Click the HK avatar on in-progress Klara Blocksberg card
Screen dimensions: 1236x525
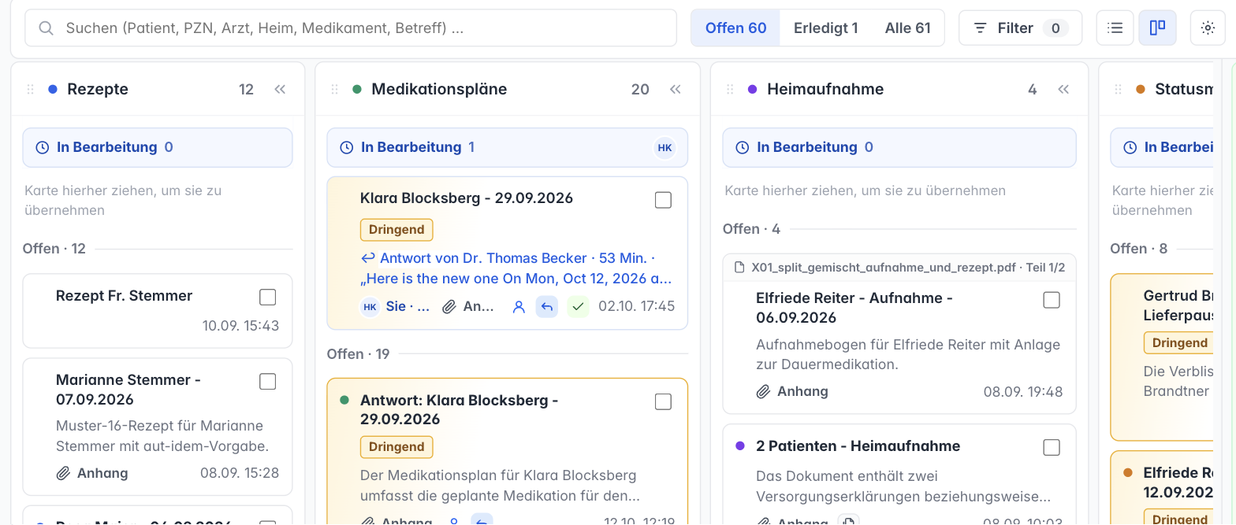(370, 307)
